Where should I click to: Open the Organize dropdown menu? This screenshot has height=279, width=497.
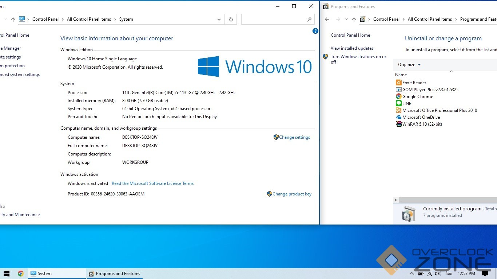click(409, 65)
